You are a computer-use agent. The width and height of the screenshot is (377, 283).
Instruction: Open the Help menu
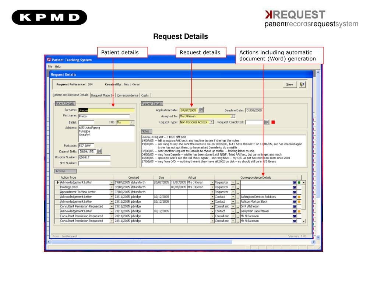coord(57,67)
